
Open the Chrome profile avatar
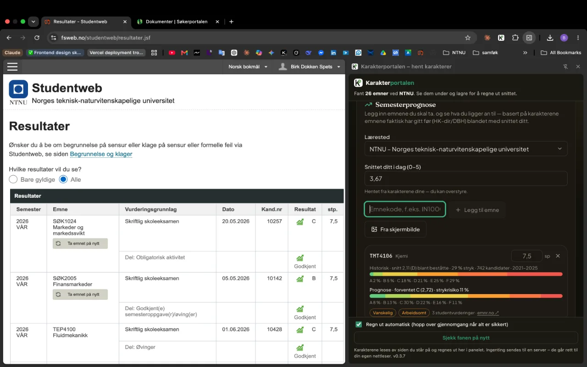pyautogui.click(x=564, y=38)
